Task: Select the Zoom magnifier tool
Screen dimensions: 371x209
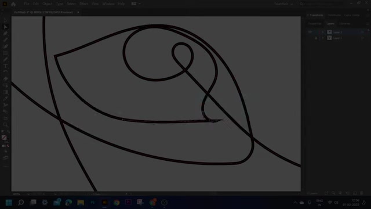Action: (5, 125)
